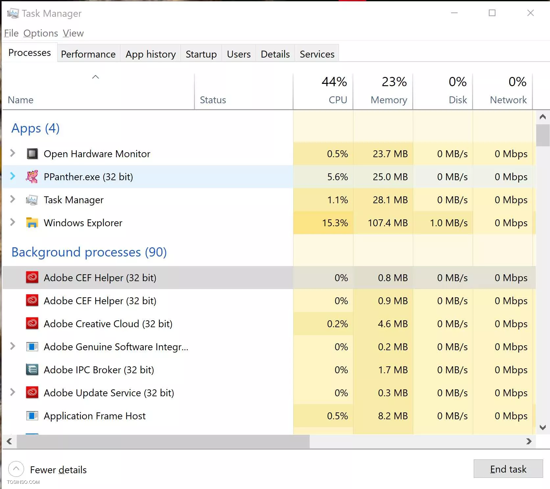Click the vertical scrollbar down arrow
550x489 pixels.
point(543,428)
